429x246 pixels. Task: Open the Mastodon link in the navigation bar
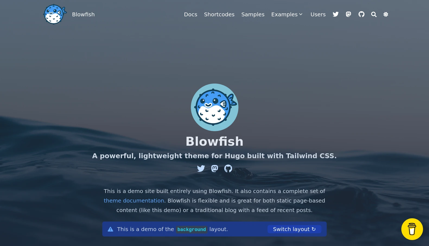[348, 14]
